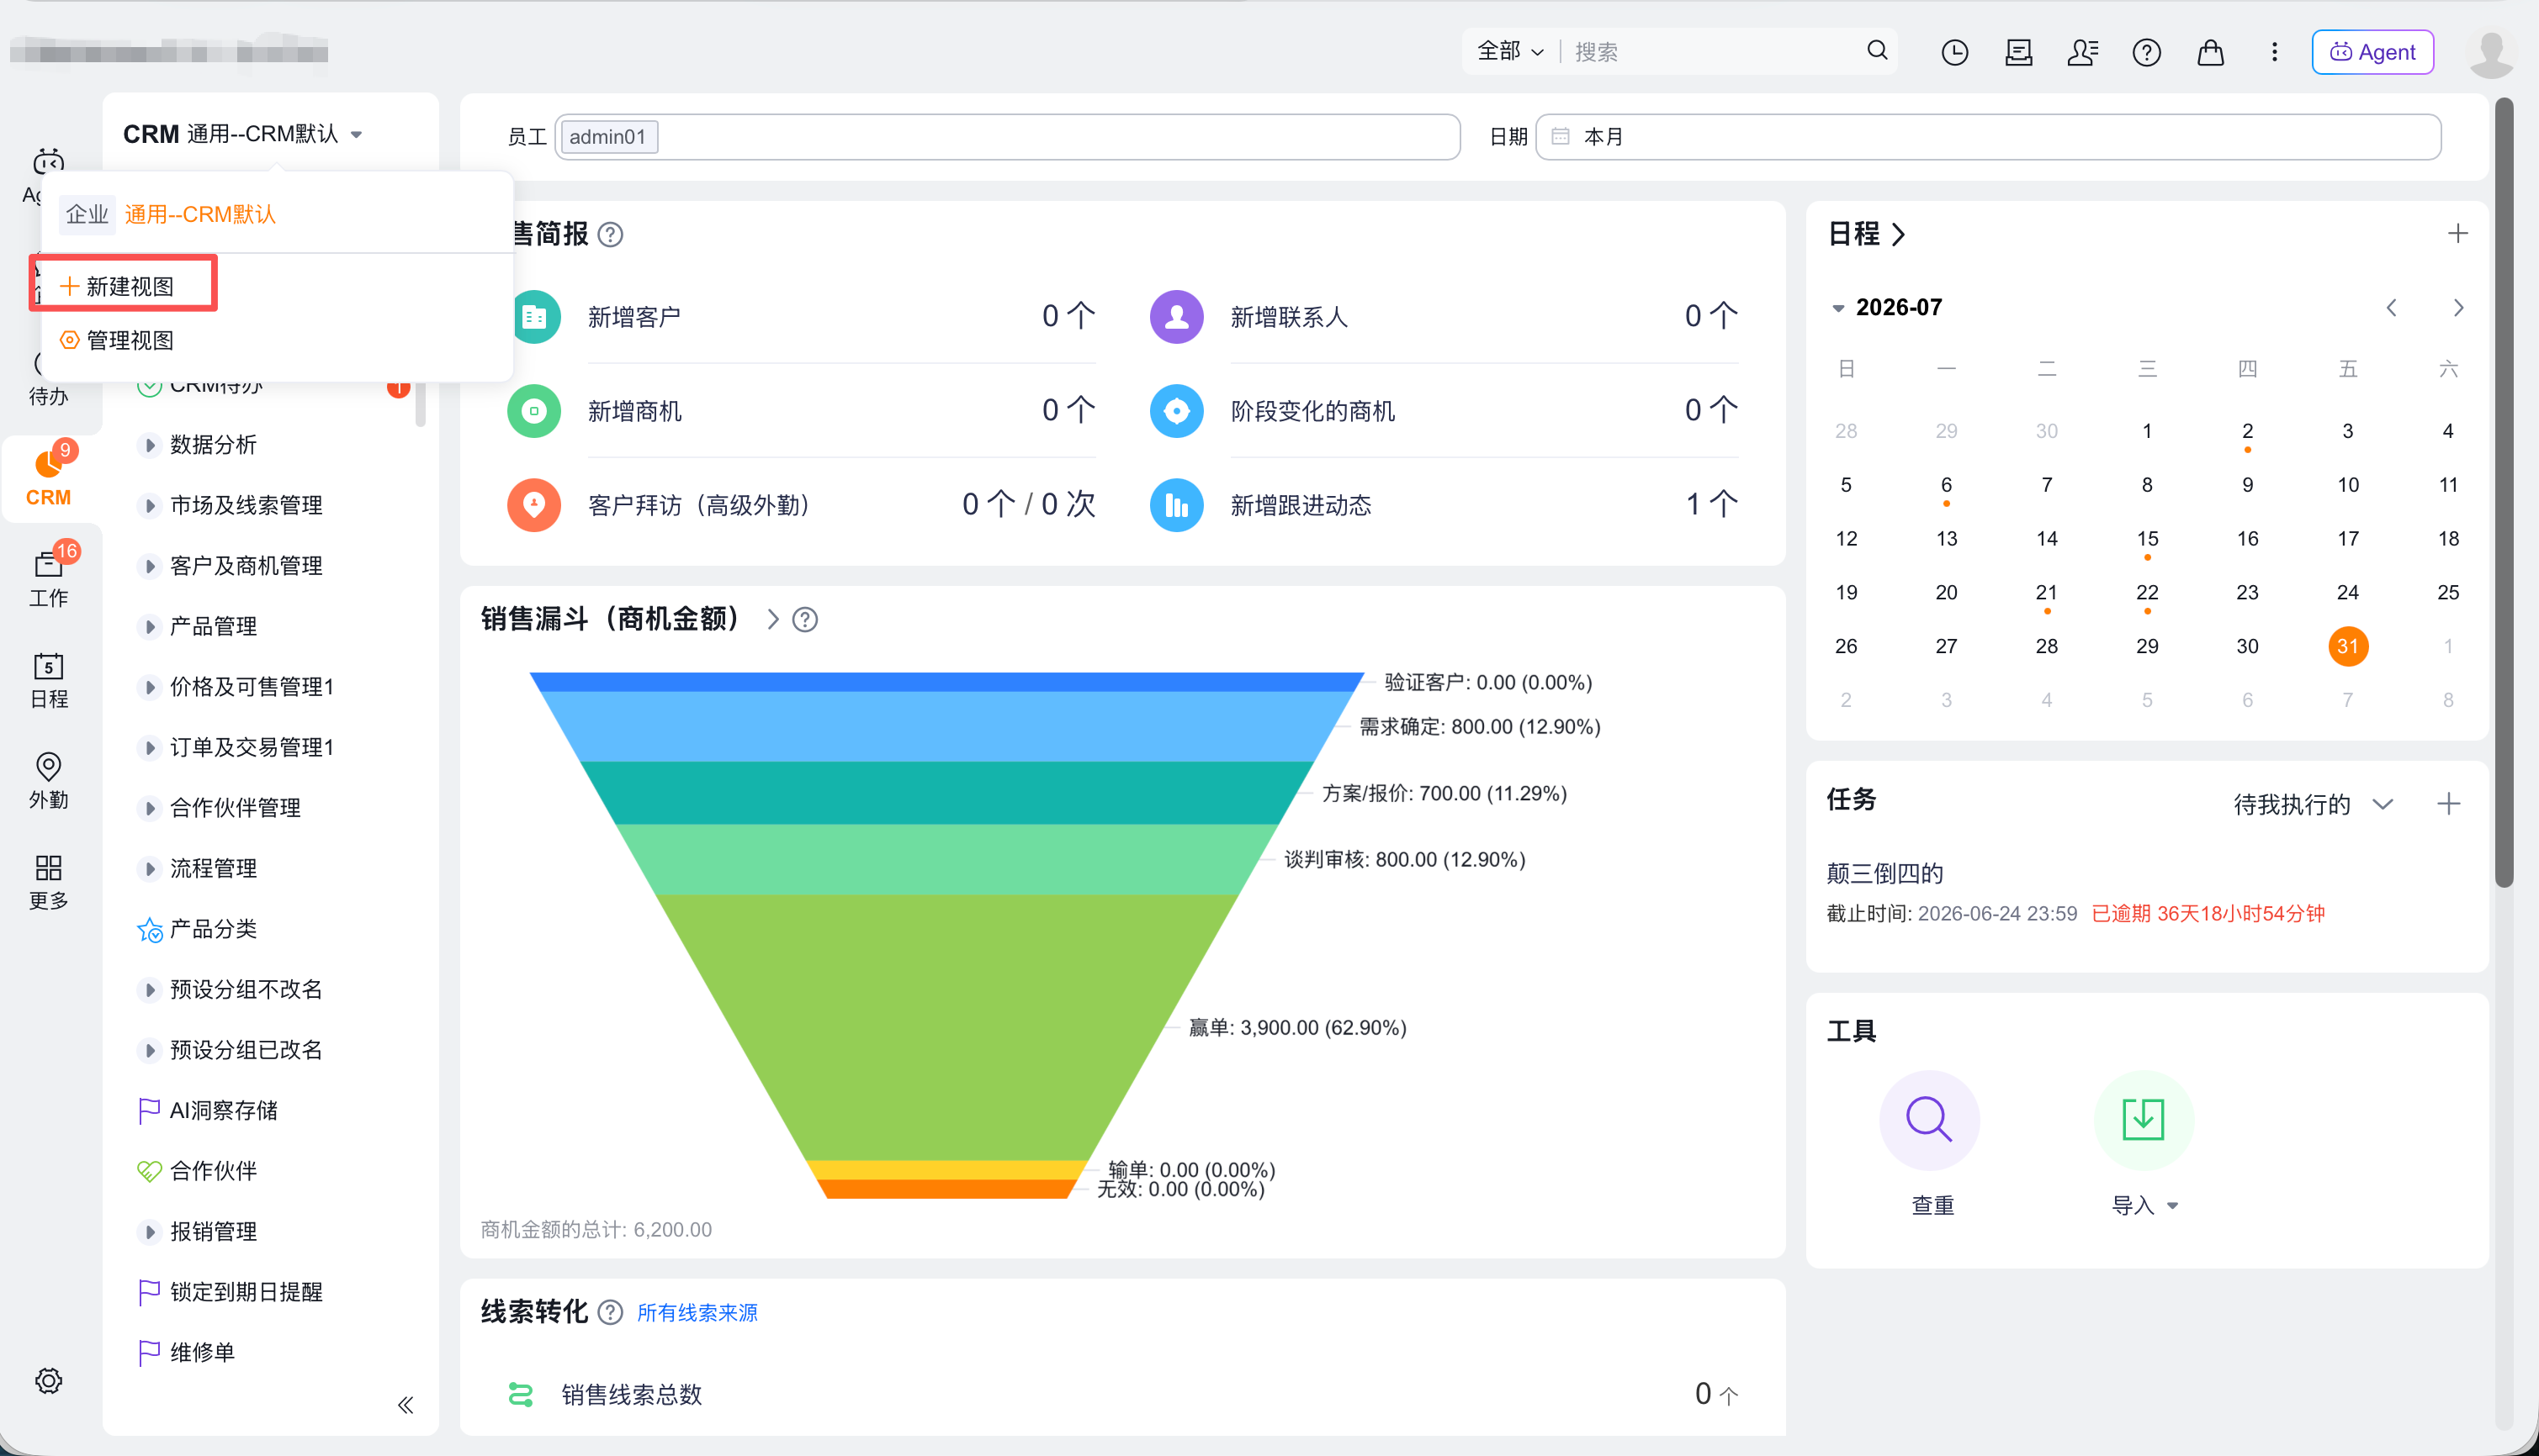Click the Agent button
Image resolution: width=2539 pixels, height=1456 pixels.
[2372, 52]
